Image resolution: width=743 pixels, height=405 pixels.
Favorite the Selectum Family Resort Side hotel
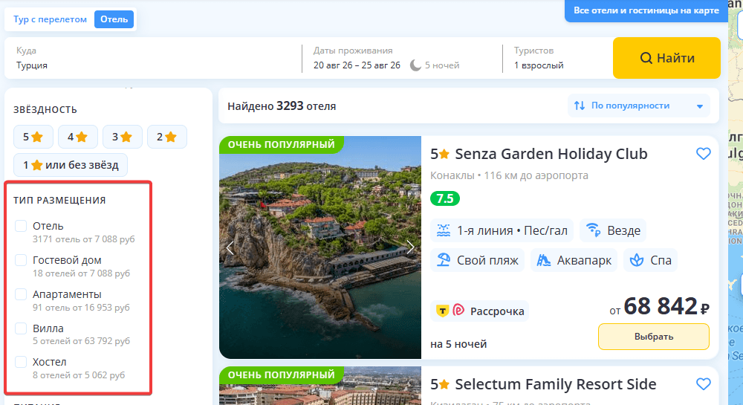point(703,383)
